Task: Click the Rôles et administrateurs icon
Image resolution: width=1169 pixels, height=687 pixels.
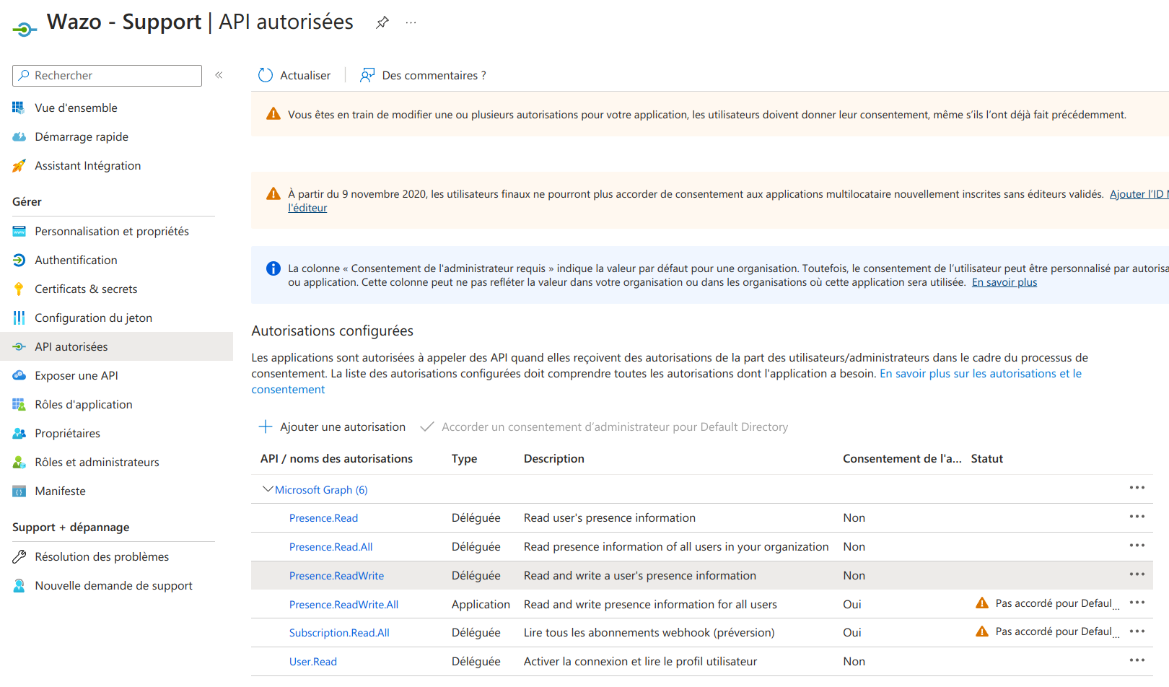Action: [x=19, y=462]
